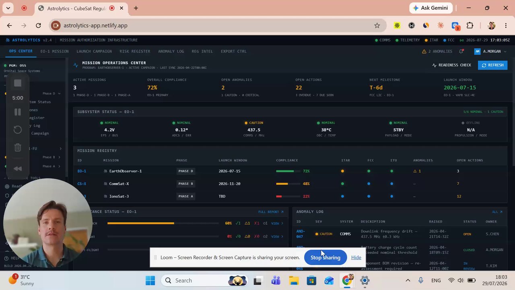The image size is (515, 290).
Task: Open the Chrome extensions puzzle menu
Action: tap(470, 25)
